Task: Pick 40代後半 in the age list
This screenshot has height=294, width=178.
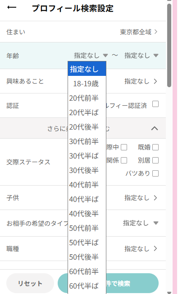Action: tap(87, 214)
